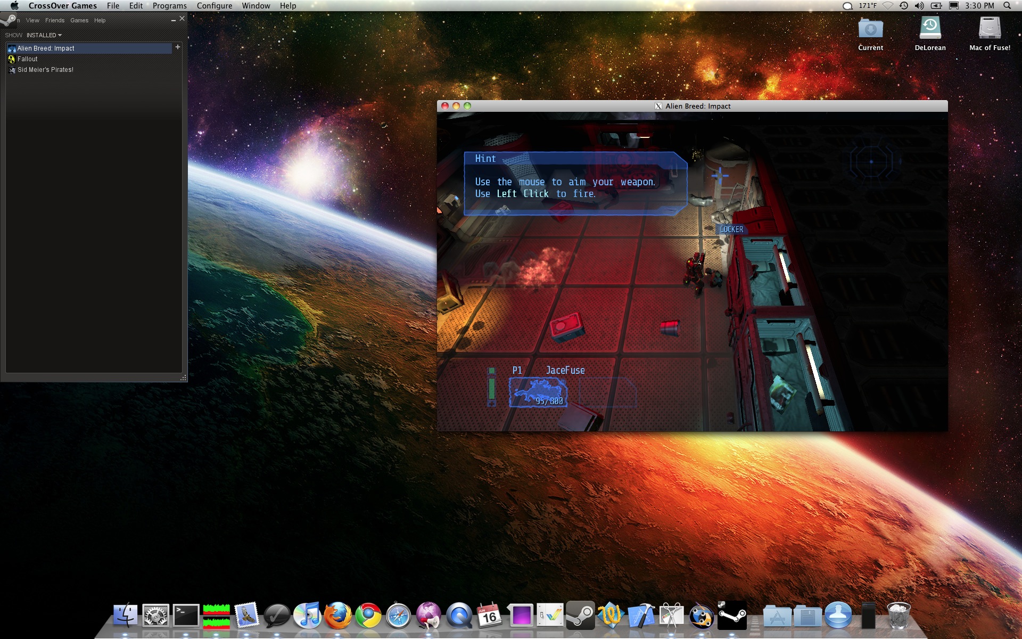Select Alien Breed: Impact in library list
This screenshot has width=1022, height=639.
tap(89, 48)
